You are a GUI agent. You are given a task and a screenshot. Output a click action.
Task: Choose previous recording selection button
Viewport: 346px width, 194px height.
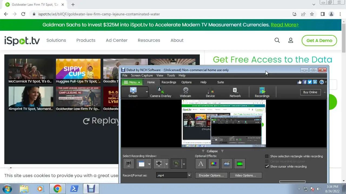point(176,164)
